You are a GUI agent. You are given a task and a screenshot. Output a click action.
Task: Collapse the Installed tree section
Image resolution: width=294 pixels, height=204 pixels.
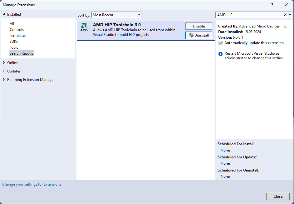coord(4,14)
